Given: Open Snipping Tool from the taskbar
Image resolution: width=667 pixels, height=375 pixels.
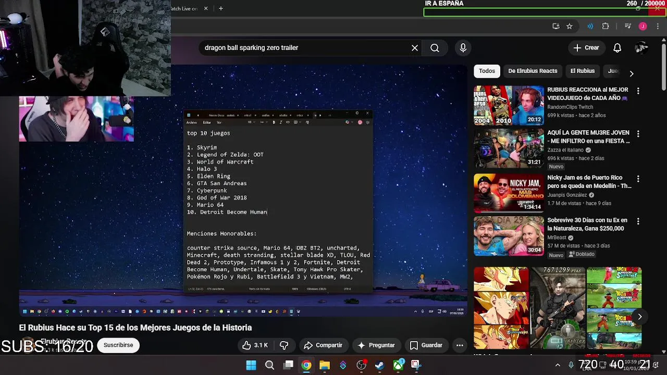Looking at the screenshot, I should pos(416,365).
